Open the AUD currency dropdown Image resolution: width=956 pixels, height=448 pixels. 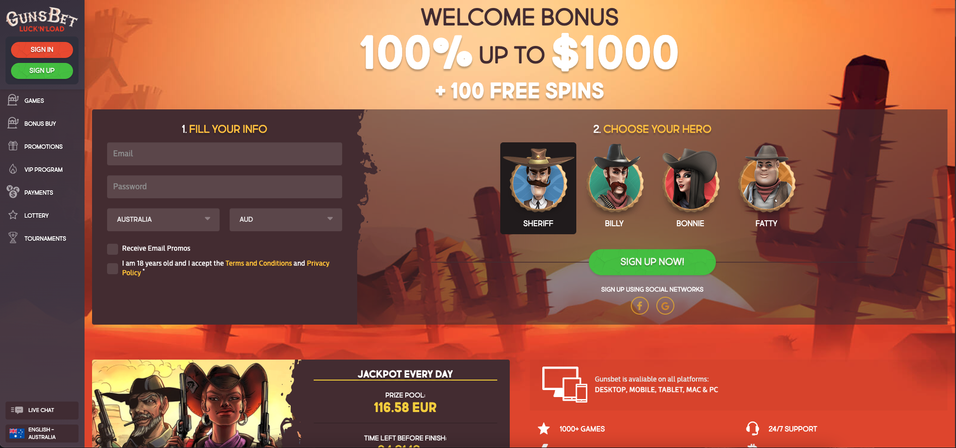point(286,220)
